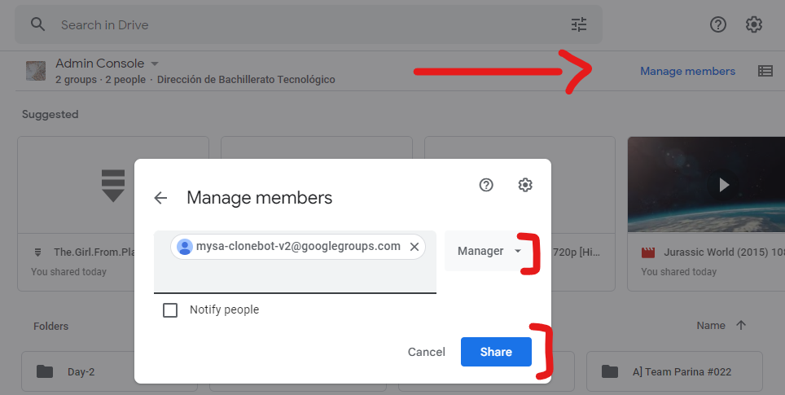Click the Folders section heading

click(x=50, y=327)
